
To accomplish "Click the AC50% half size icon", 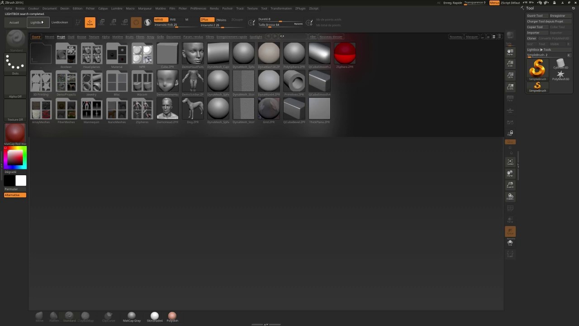I will [510, 87].
